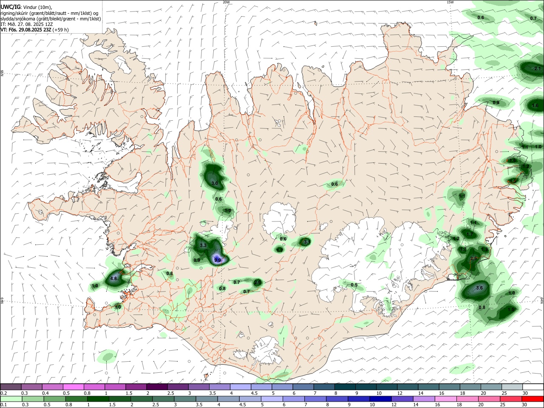Click the 20W longitude label
Image resolution: width=544 pixels, height=408 pixels.
pos(226,2)
